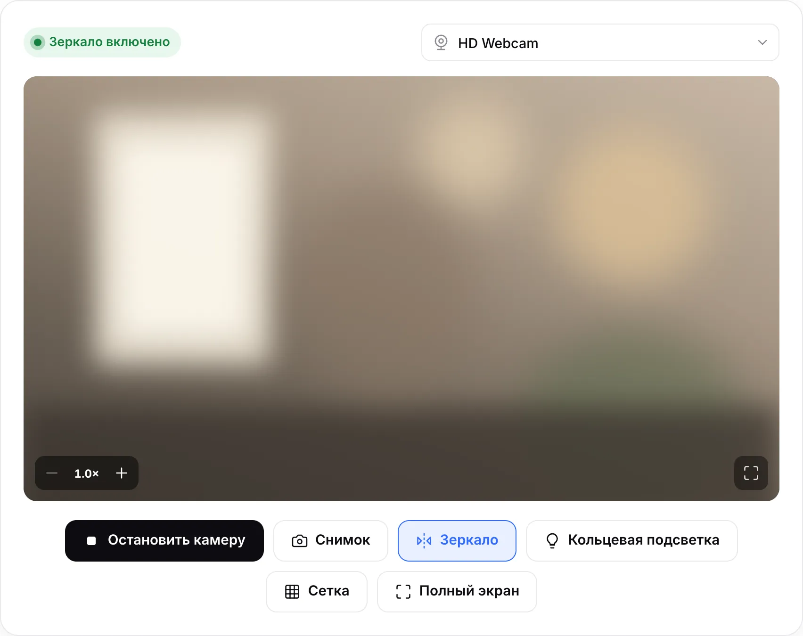
Task: Take a photo with Снимок button
Action: pyautogui.click(x=331, y=540)
